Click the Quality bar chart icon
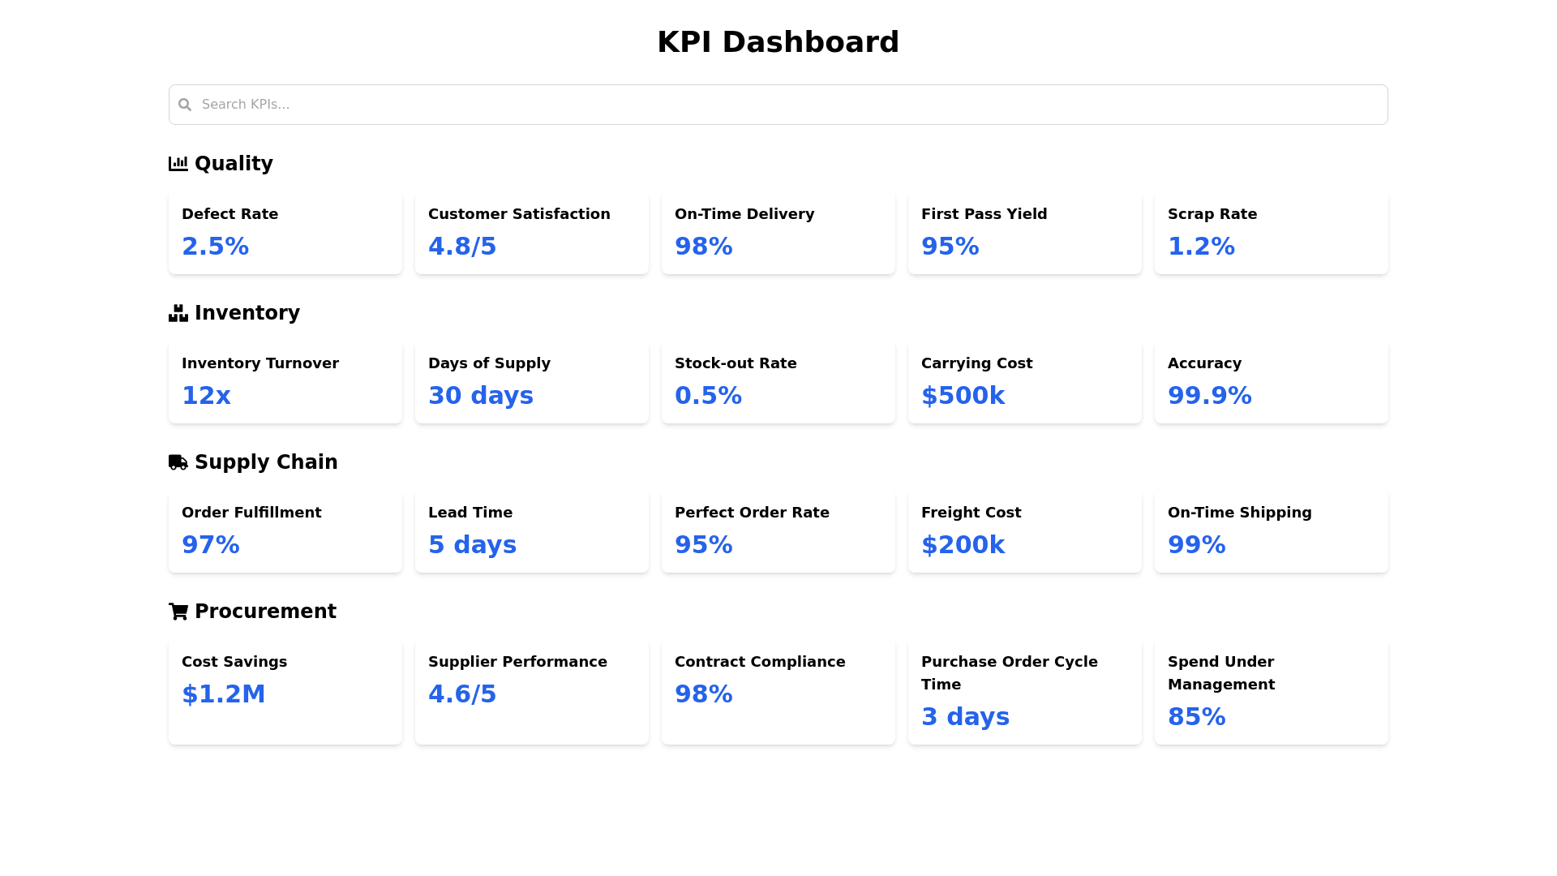 tap(178, 164)
